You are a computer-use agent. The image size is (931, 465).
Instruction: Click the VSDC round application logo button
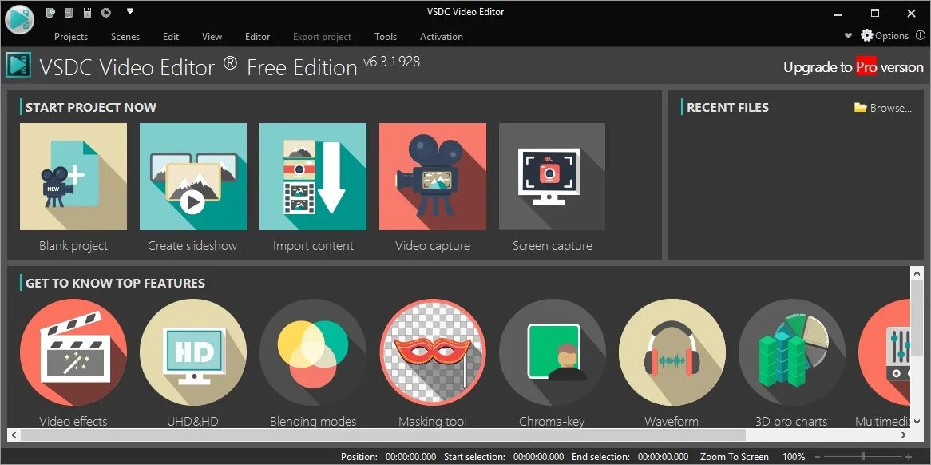[19, 19]
